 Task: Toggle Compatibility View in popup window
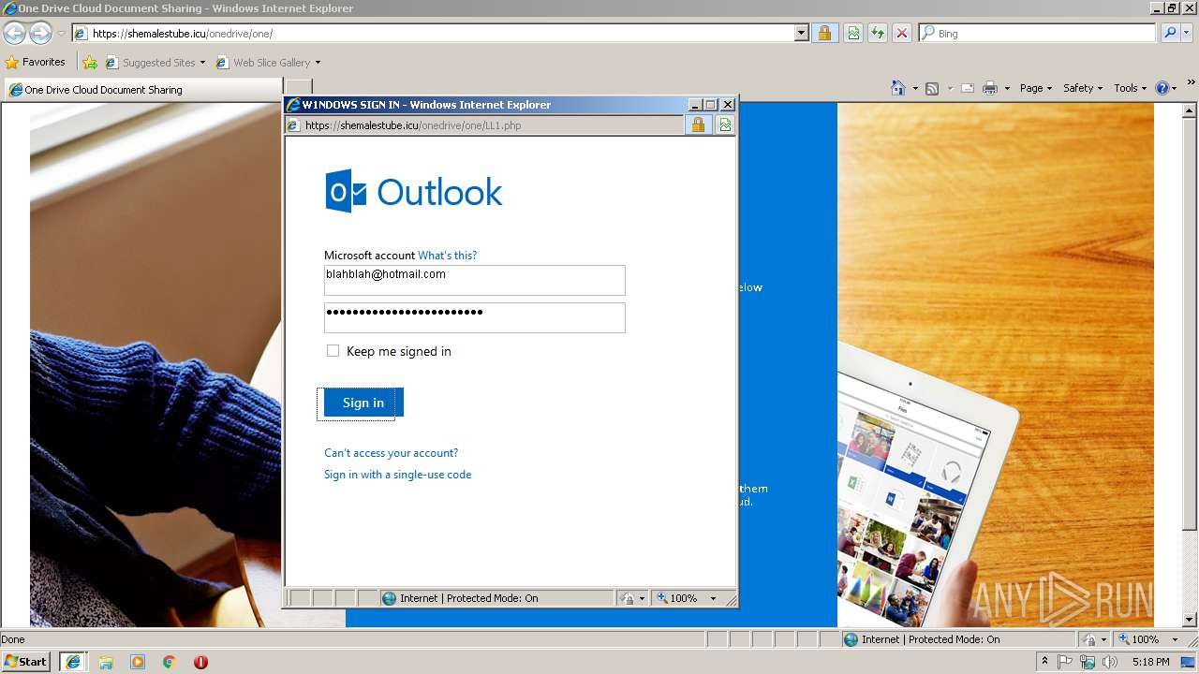click(725, 125)
